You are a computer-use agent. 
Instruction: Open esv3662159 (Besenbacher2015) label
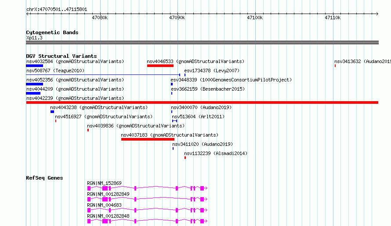(x=208, y=89)
